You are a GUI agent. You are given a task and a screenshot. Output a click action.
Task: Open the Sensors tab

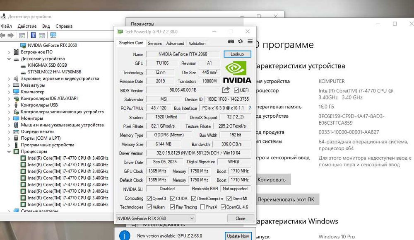tap(155, 44)
